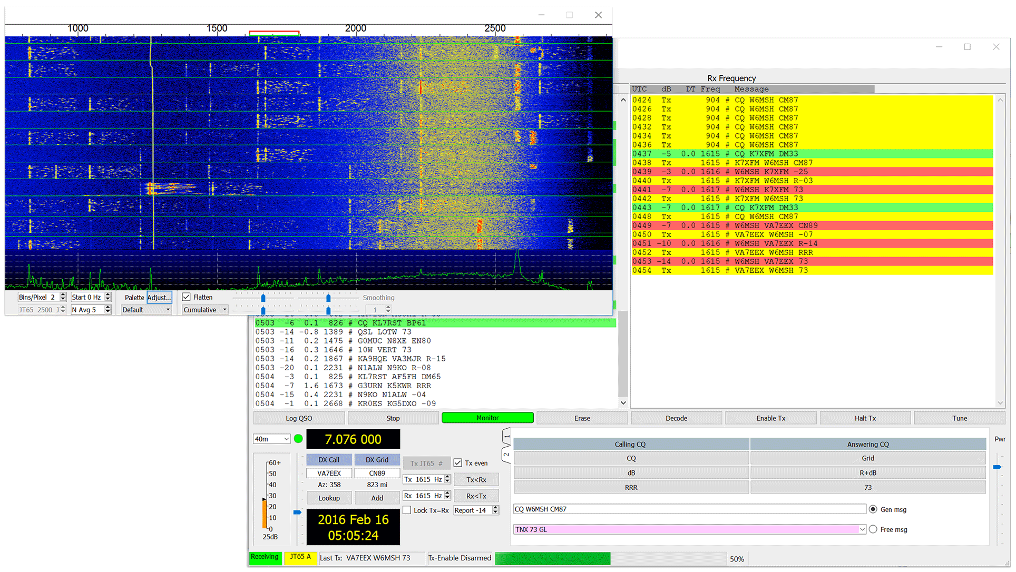Click the Tx<Rx frequency copy button
Screen dimensions: 1016x572
click(476, 480)
